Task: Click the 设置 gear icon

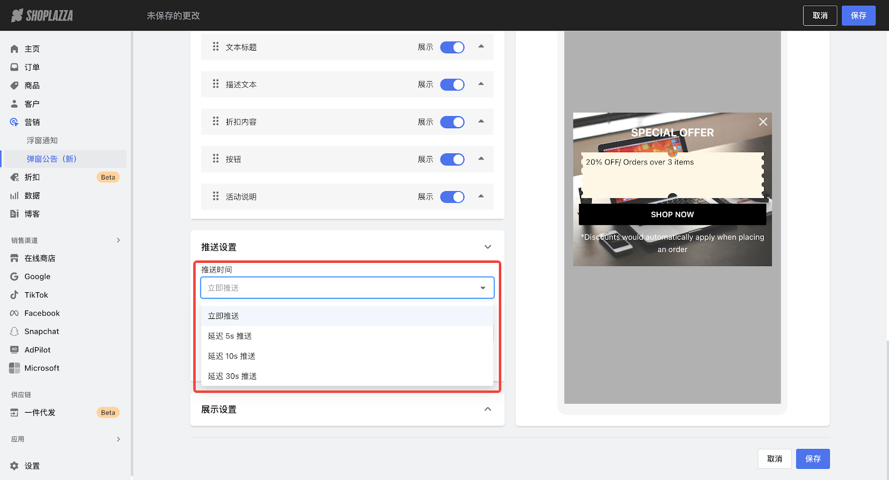Action: point(14,466)
